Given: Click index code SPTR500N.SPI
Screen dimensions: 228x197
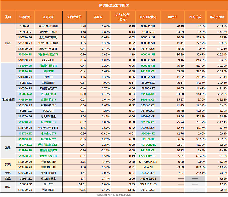Looking at the screenshot, I should 148,162.
